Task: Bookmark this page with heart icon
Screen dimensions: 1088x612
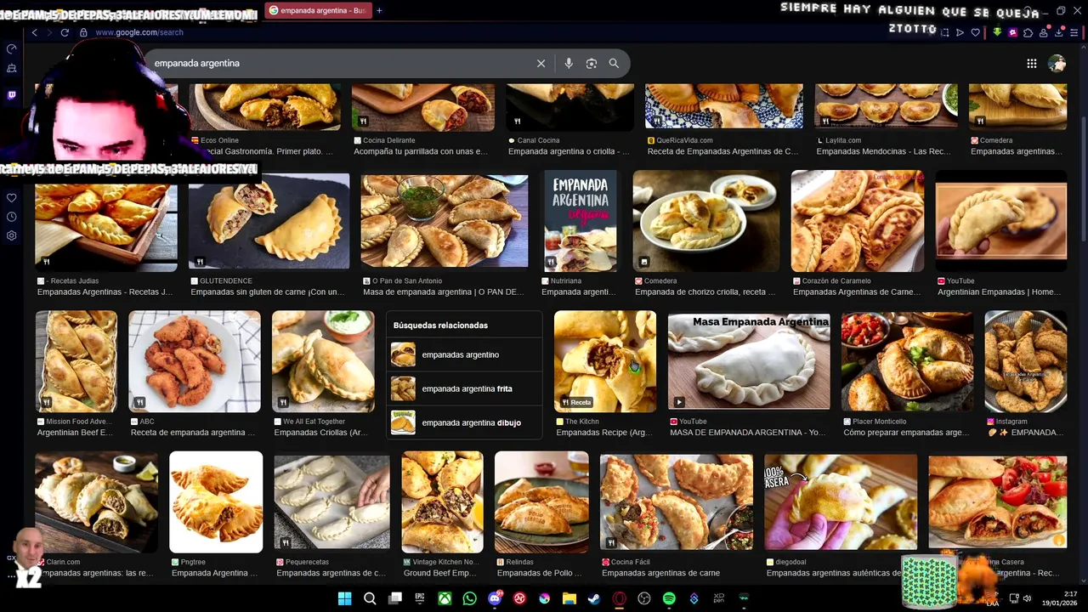Action: (x=976, y=32)
